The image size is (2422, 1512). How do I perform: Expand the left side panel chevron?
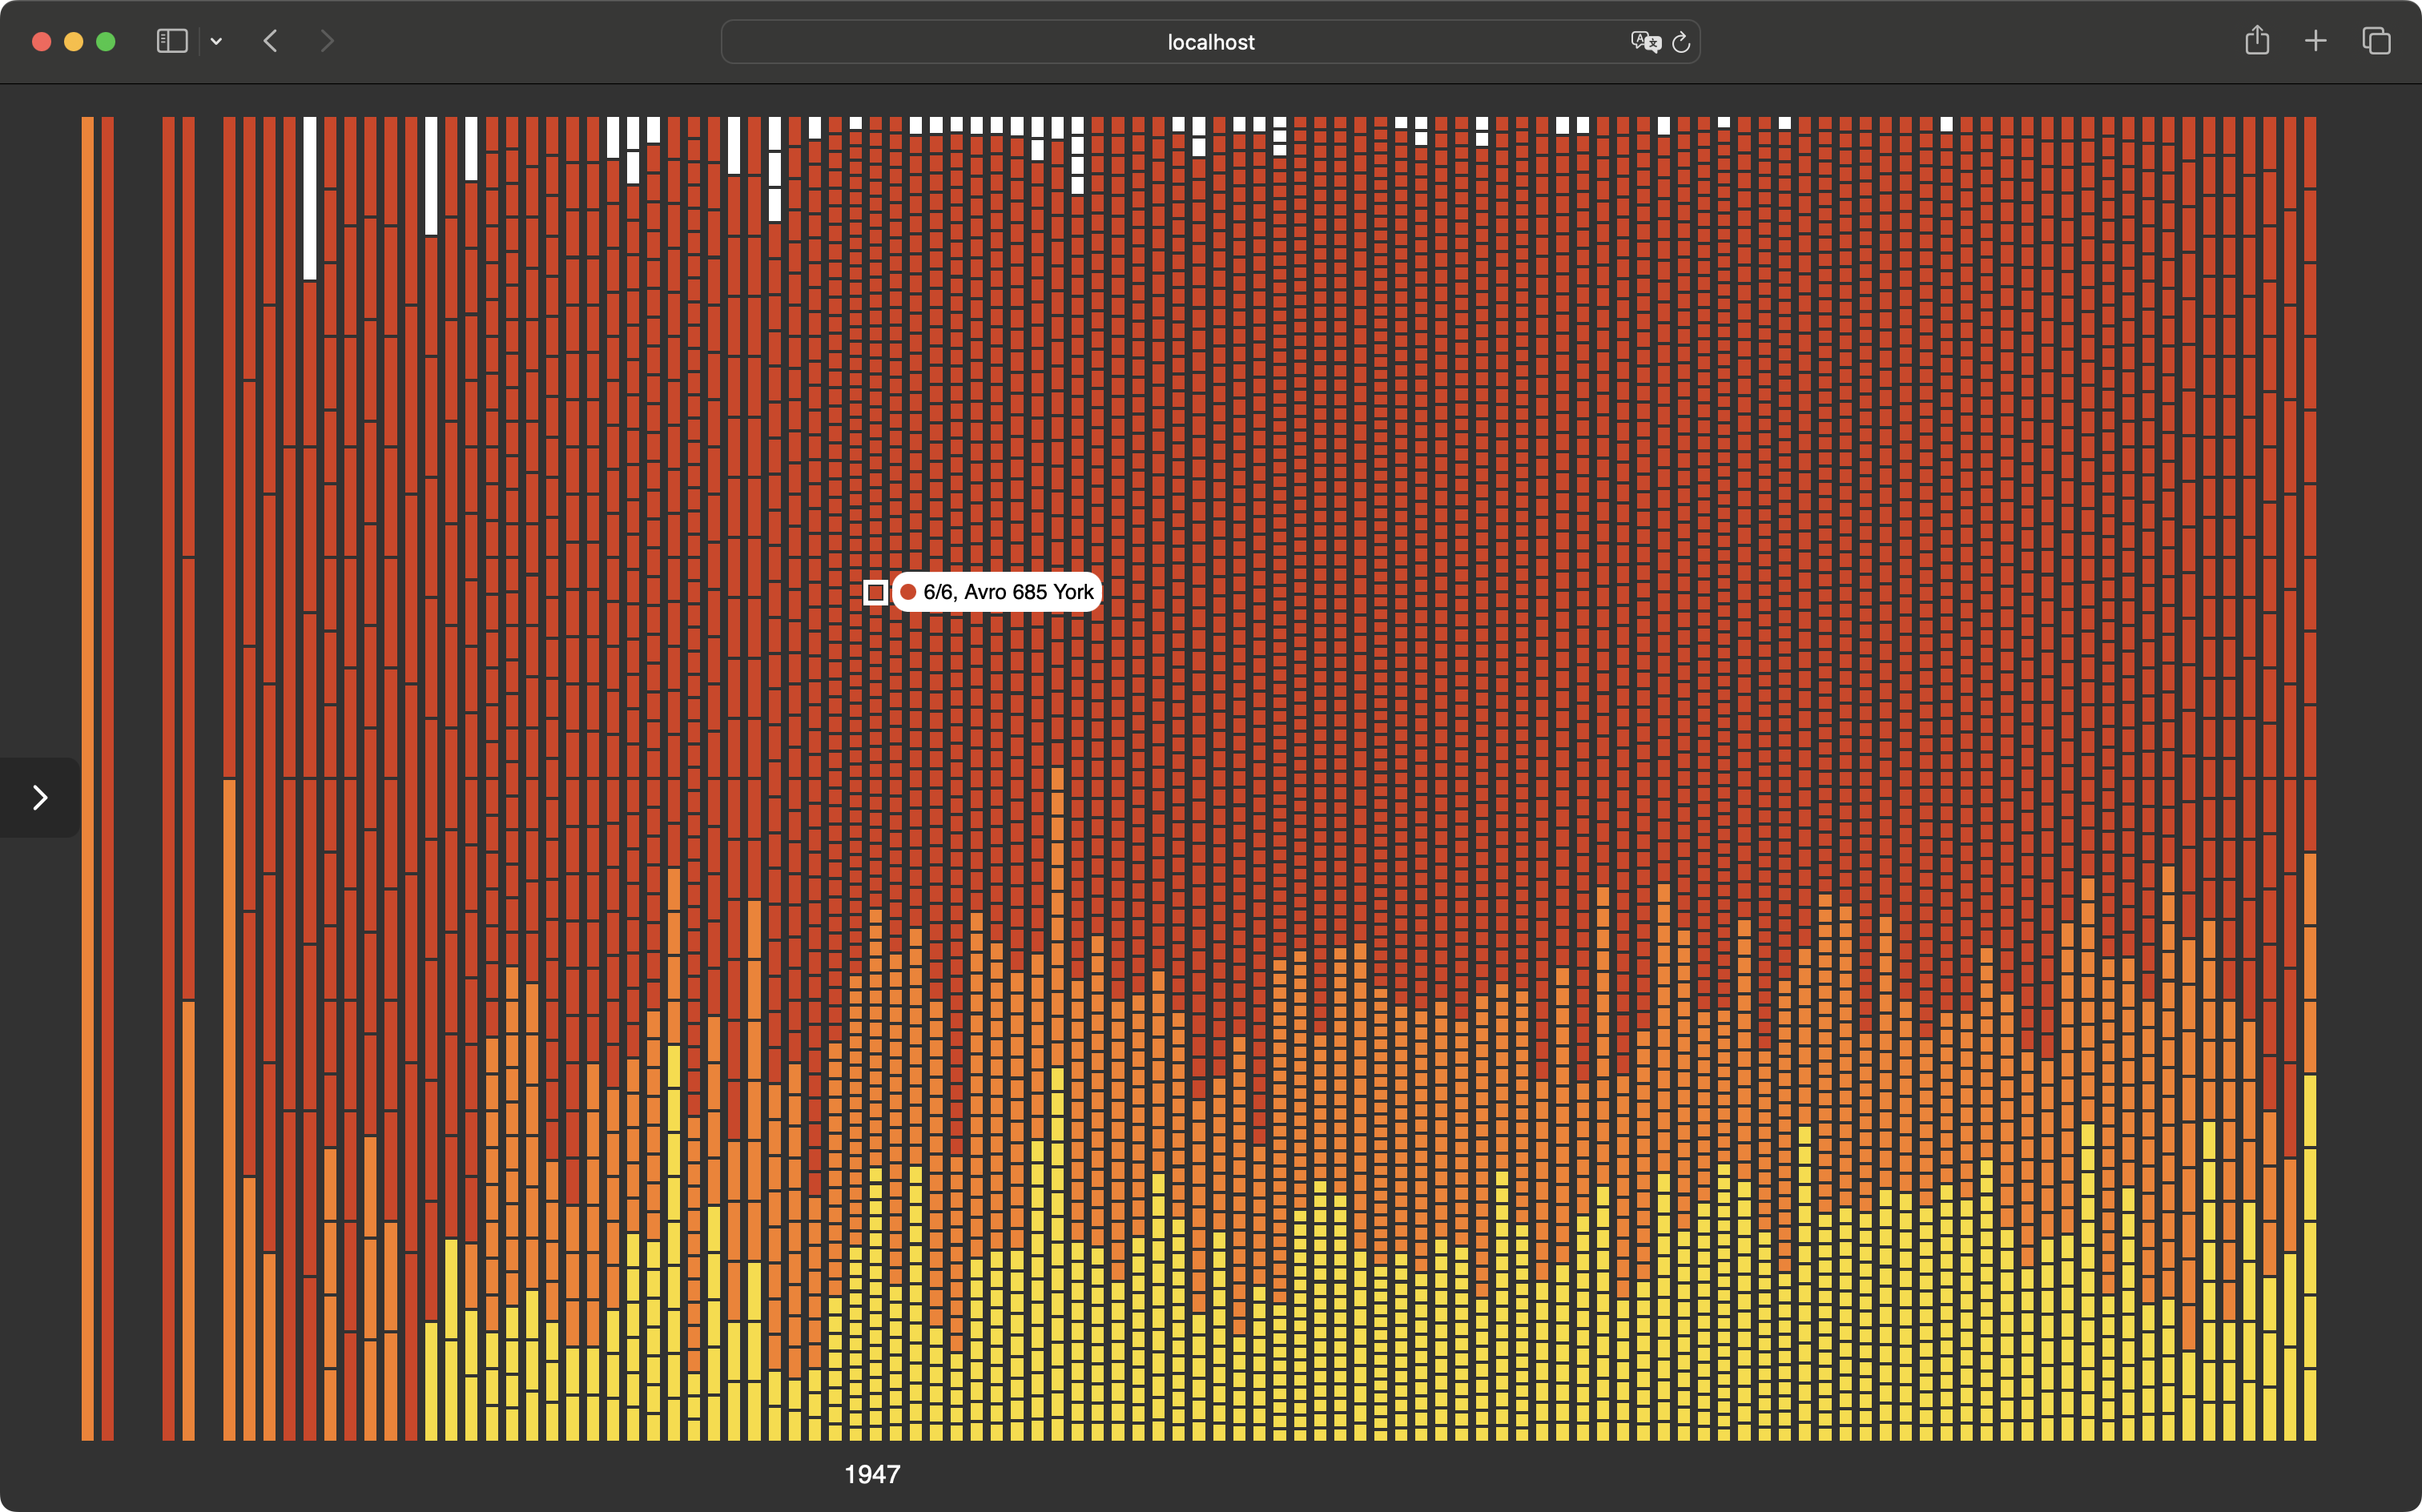click(40, 797)
